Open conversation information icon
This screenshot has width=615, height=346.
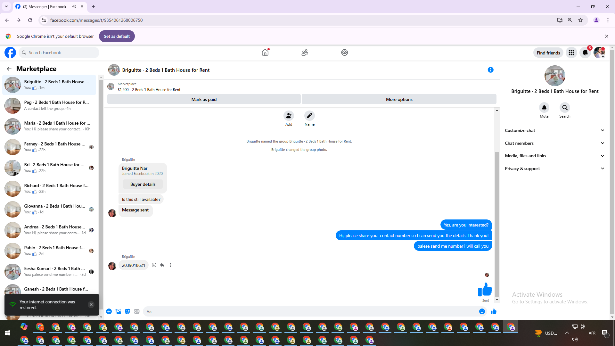pyautogui.click(x=491, y=70)
